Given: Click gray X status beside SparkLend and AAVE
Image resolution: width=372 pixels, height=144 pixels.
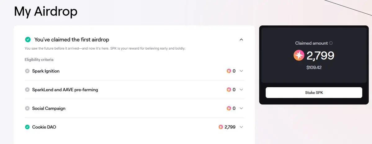Looking at the screenshot, I should [27, 90].
